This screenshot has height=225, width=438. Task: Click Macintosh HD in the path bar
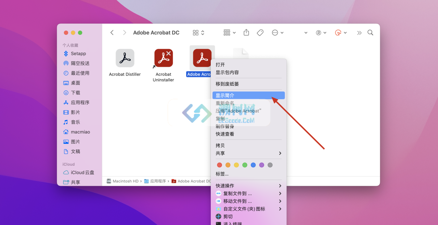123,181
